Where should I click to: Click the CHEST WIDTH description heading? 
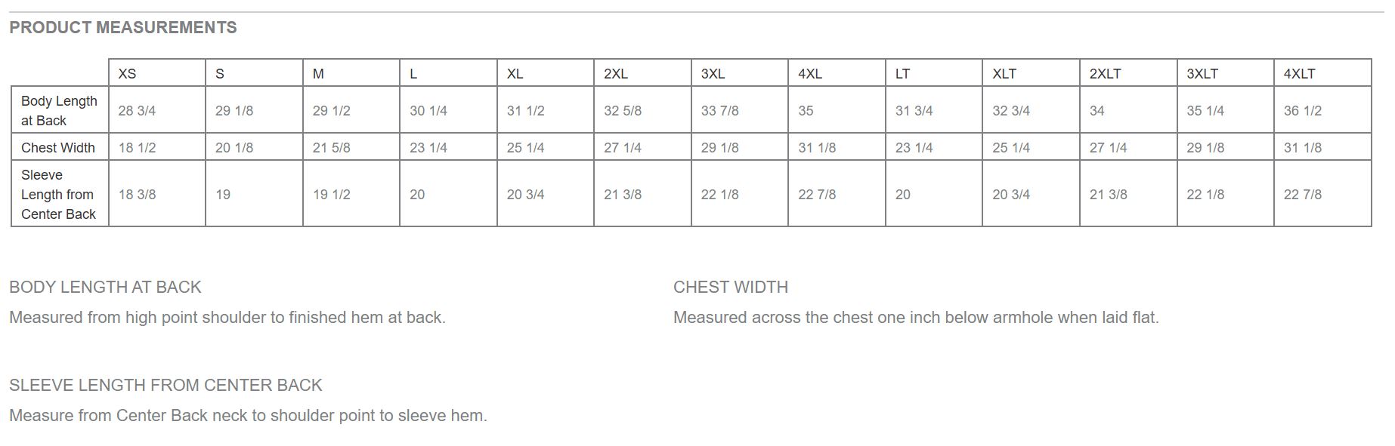pyautogui.click(x=731, y=288)
